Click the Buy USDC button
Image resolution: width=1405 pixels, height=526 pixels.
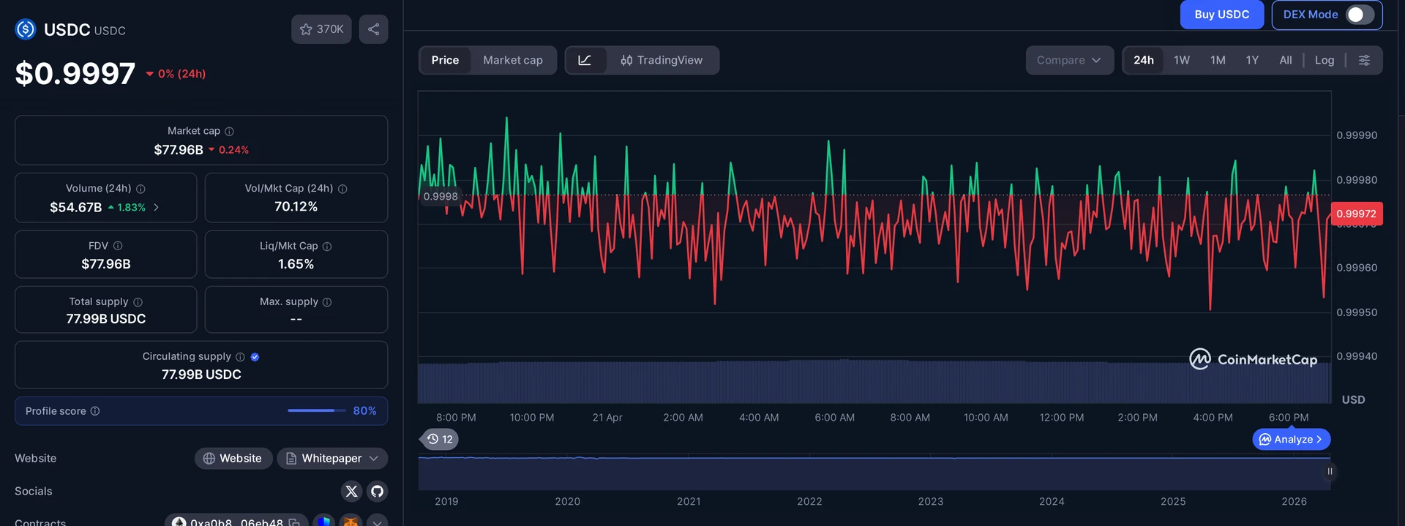pyautogui.click(x=1221, y=15)
